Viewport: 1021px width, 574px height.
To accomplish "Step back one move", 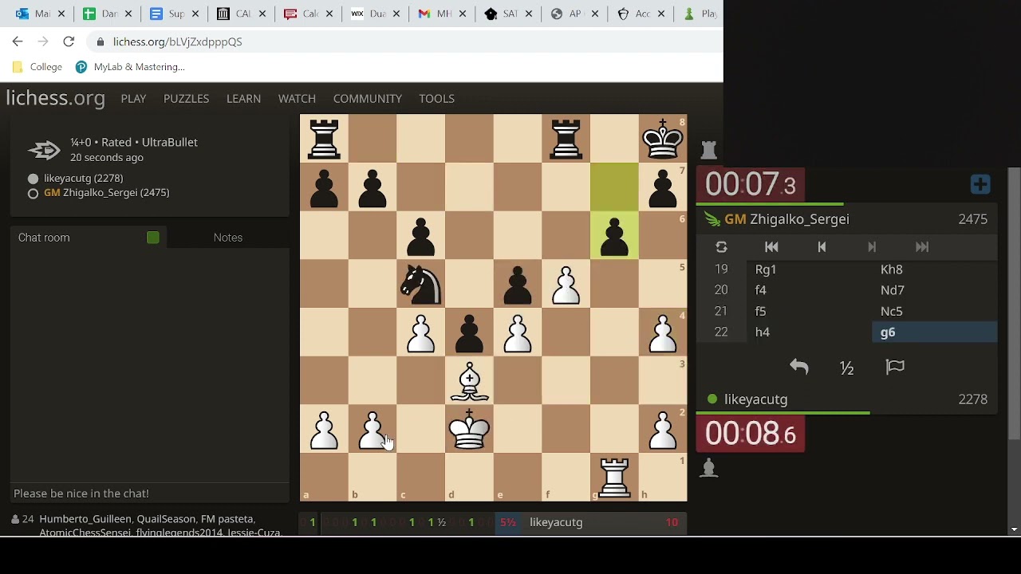I will coord(822,247).
